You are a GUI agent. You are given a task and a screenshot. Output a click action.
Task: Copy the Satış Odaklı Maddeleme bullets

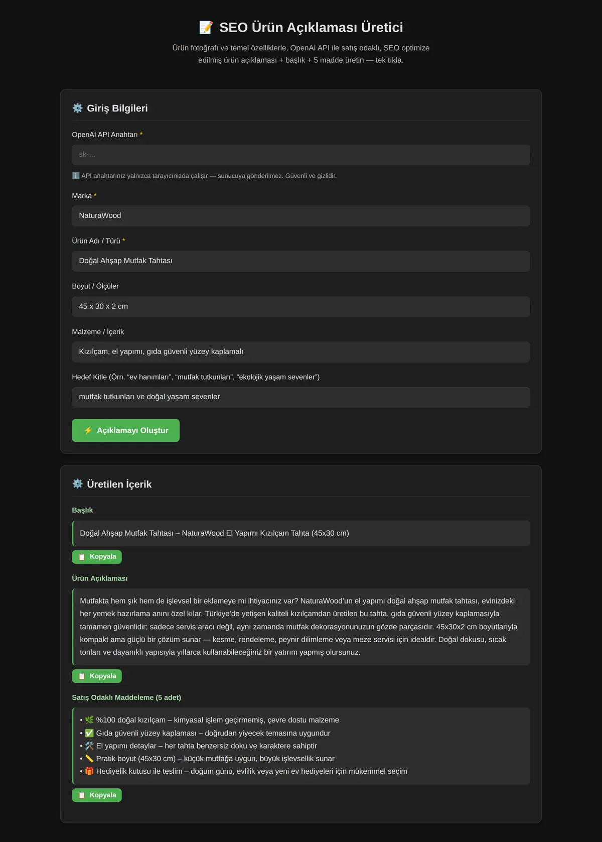tap(97, 795)
